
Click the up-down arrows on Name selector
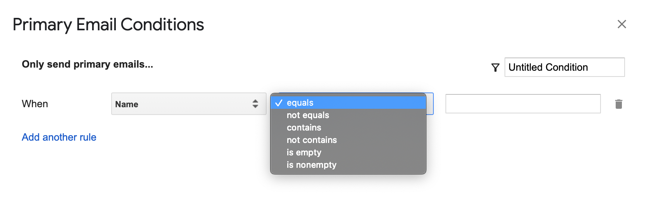(255, 104)
